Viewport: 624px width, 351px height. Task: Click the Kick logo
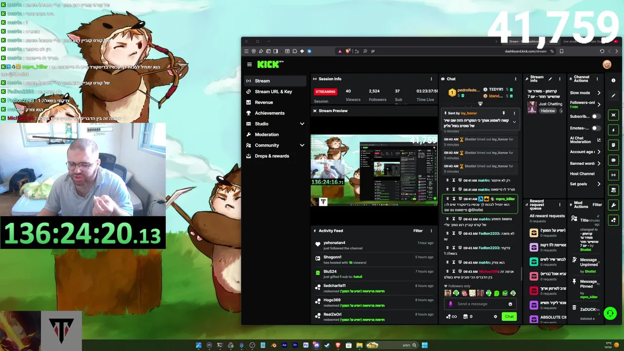[x=270, y=64]
